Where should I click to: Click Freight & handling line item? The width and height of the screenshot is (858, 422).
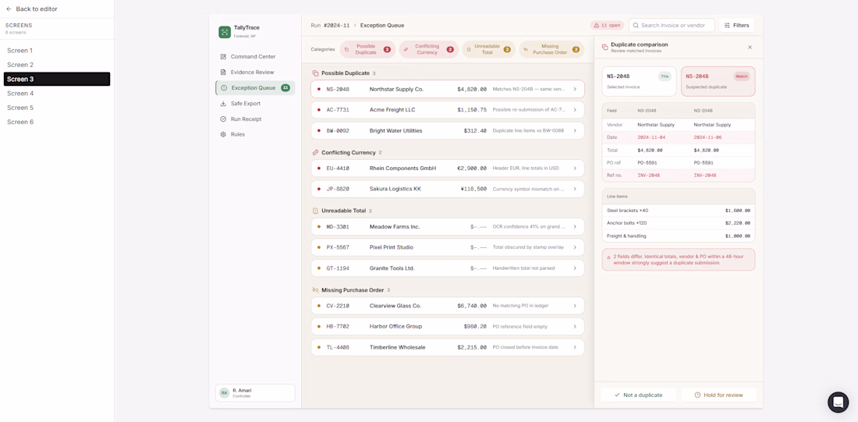626,236
